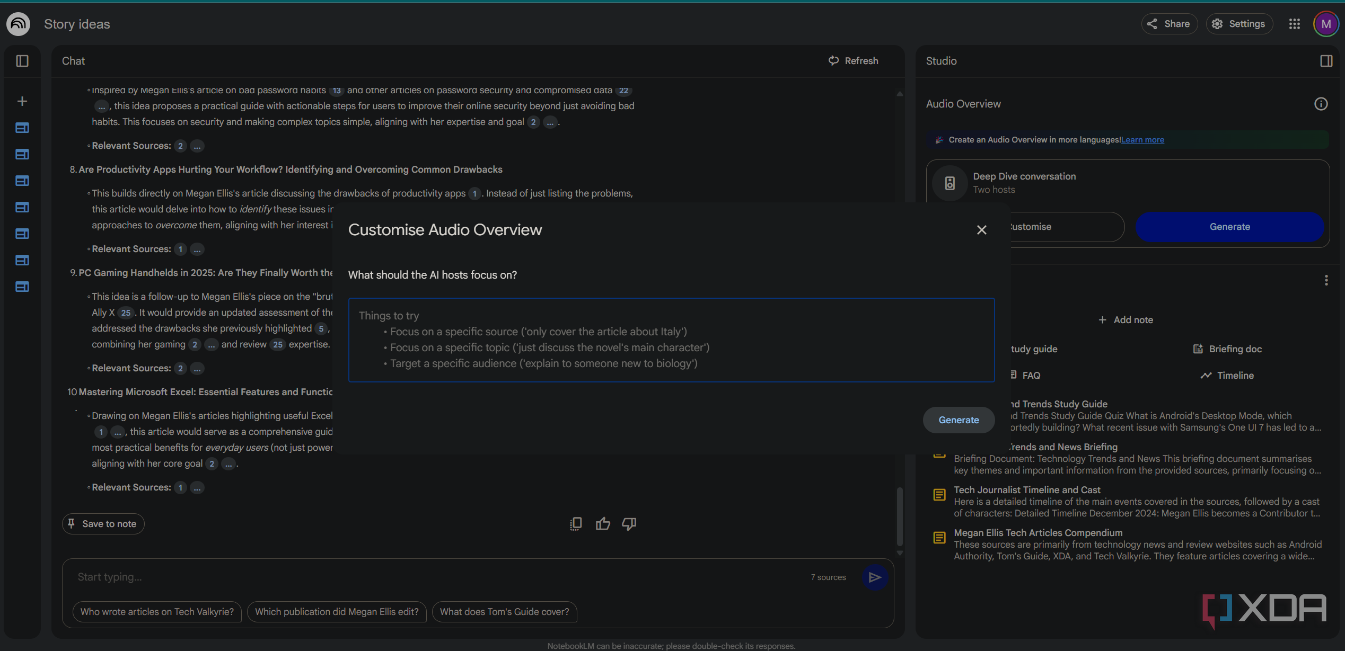The width and height of the screenshot is (1345, 651).
Task: Close the Customise Audio Overview dialog
Action: [x=981, y=230]
